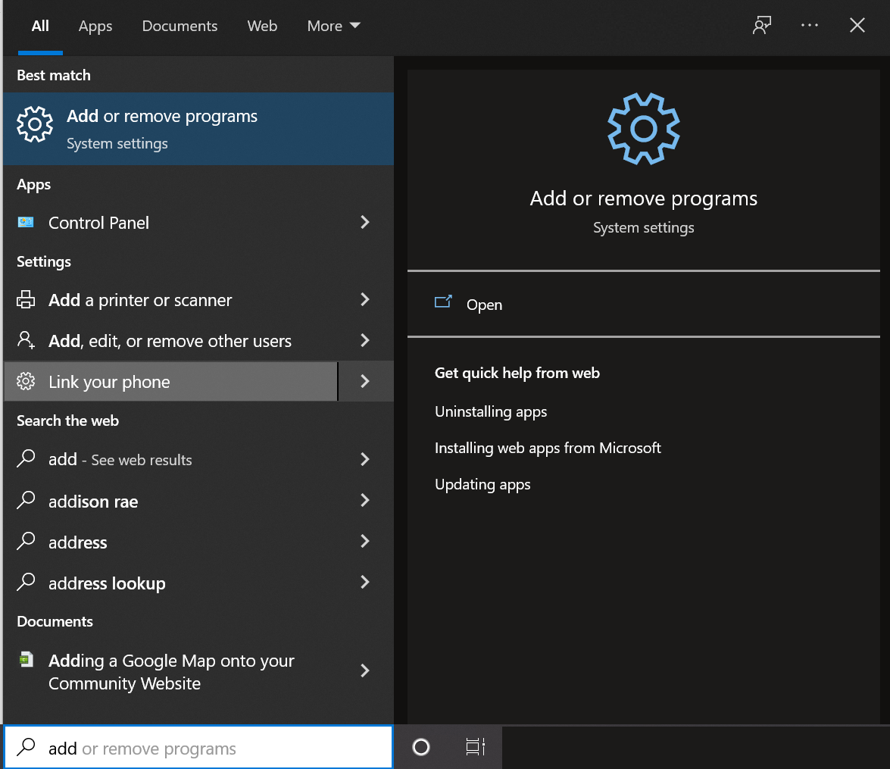Open Task View from the taskbar
The height and width of the screenshot is (769, 890).
[475, 747]
